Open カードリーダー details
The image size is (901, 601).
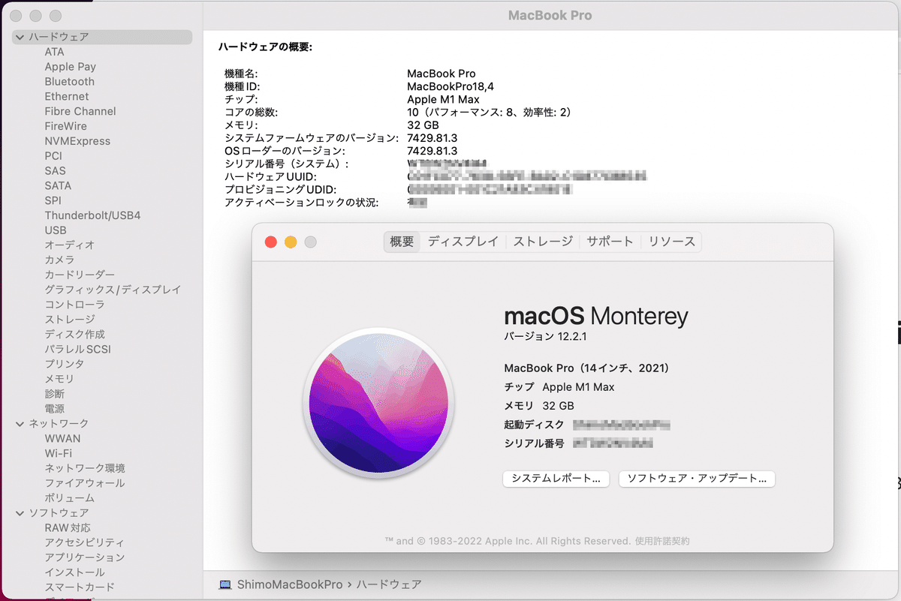(80, 275)
